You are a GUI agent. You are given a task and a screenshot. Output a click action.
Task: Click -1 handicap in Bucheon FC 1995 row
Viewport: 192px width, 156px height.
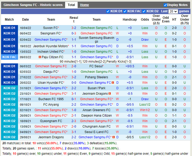click(130, 99)
